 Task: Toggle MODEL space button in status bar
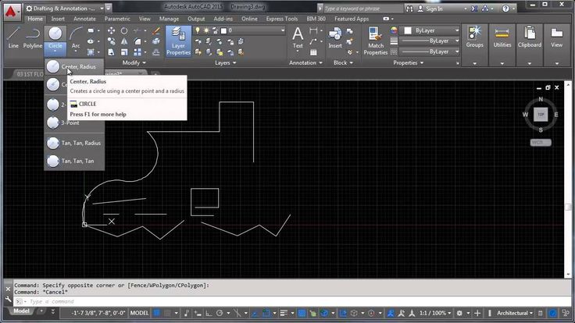point(139,313)
